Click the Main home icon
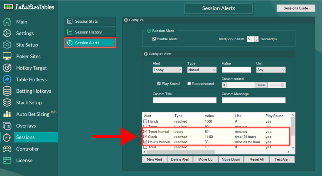This screenshot has width=322, height=176. 7,22
